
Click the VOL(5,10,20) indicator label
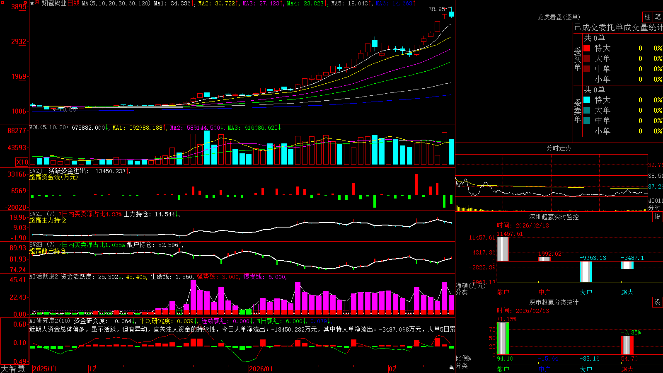(x=48, y=127)
